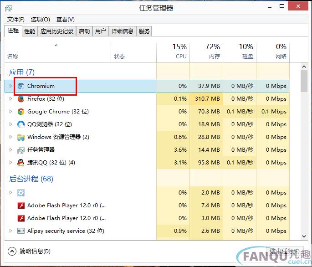Click the Google Chrome icon

[x=21, y=112]
